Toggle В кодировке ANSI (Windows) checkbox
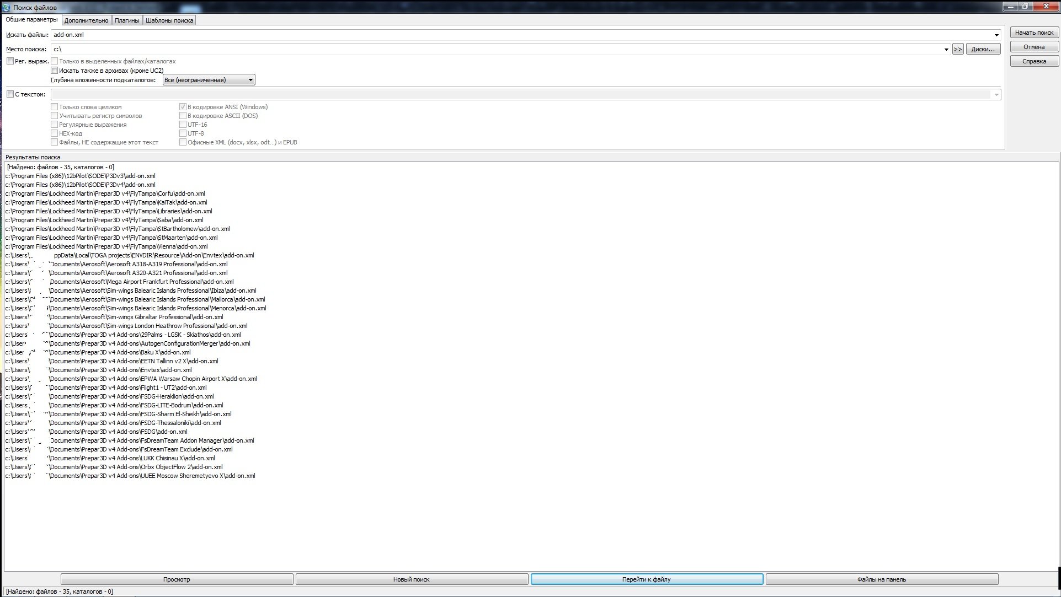The height and width of the screenshot is (597, 1061). 183,107
